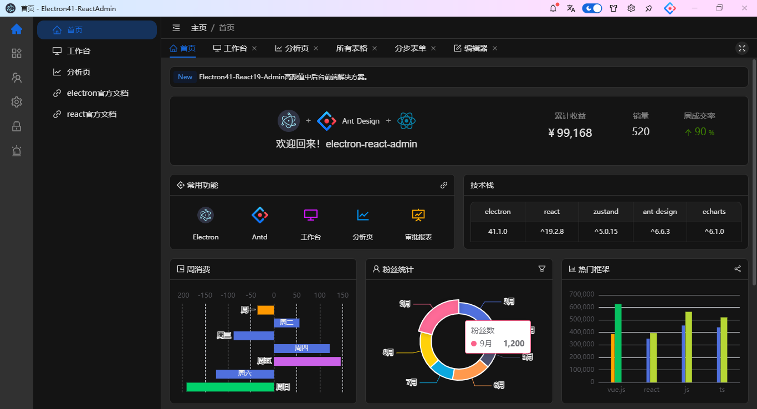
Task: Open the lock permissions icon in left rail
Action: coord(17,126)
